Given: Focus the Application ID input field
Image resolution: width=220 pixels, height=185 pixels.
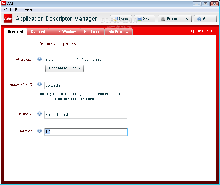Looking at the screenshot, I should [x=86, y=85].
